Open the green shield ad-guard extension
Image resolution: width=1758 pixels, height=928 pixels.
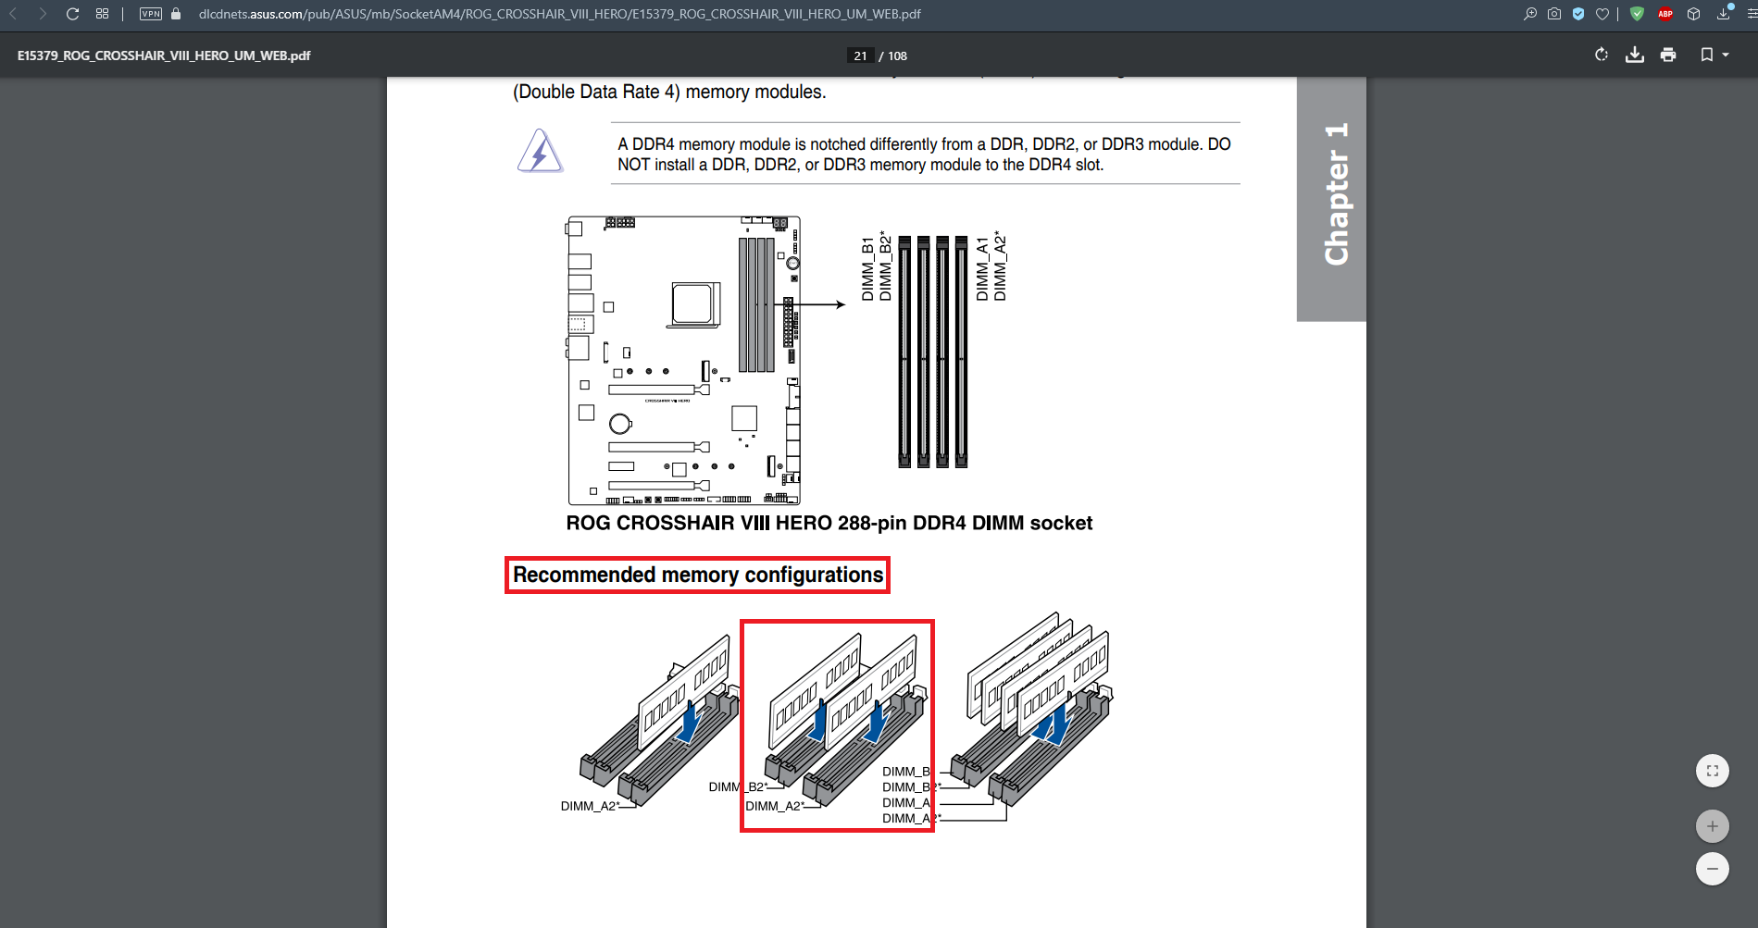click(1637, 14)
